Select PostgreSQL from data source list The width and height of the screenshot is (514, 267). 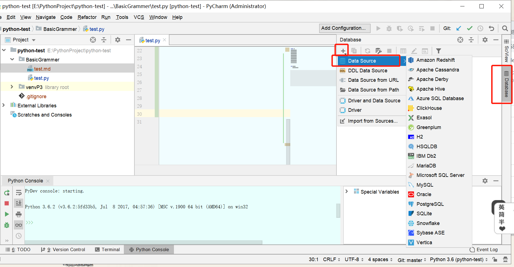point(439,204)
